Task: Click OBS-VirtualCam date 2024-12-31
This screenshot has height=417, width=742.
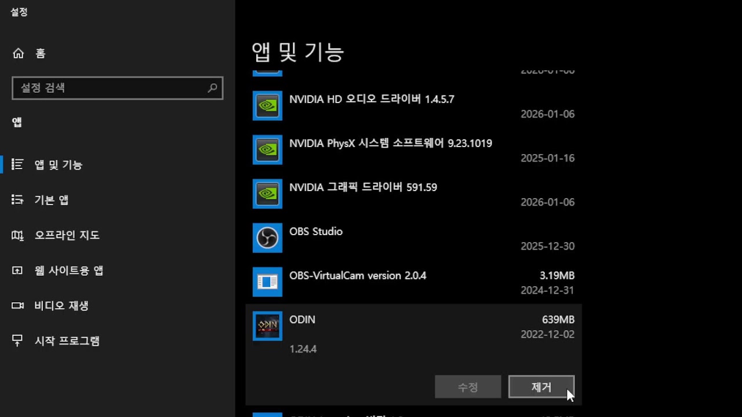Action: click(548, 290)
